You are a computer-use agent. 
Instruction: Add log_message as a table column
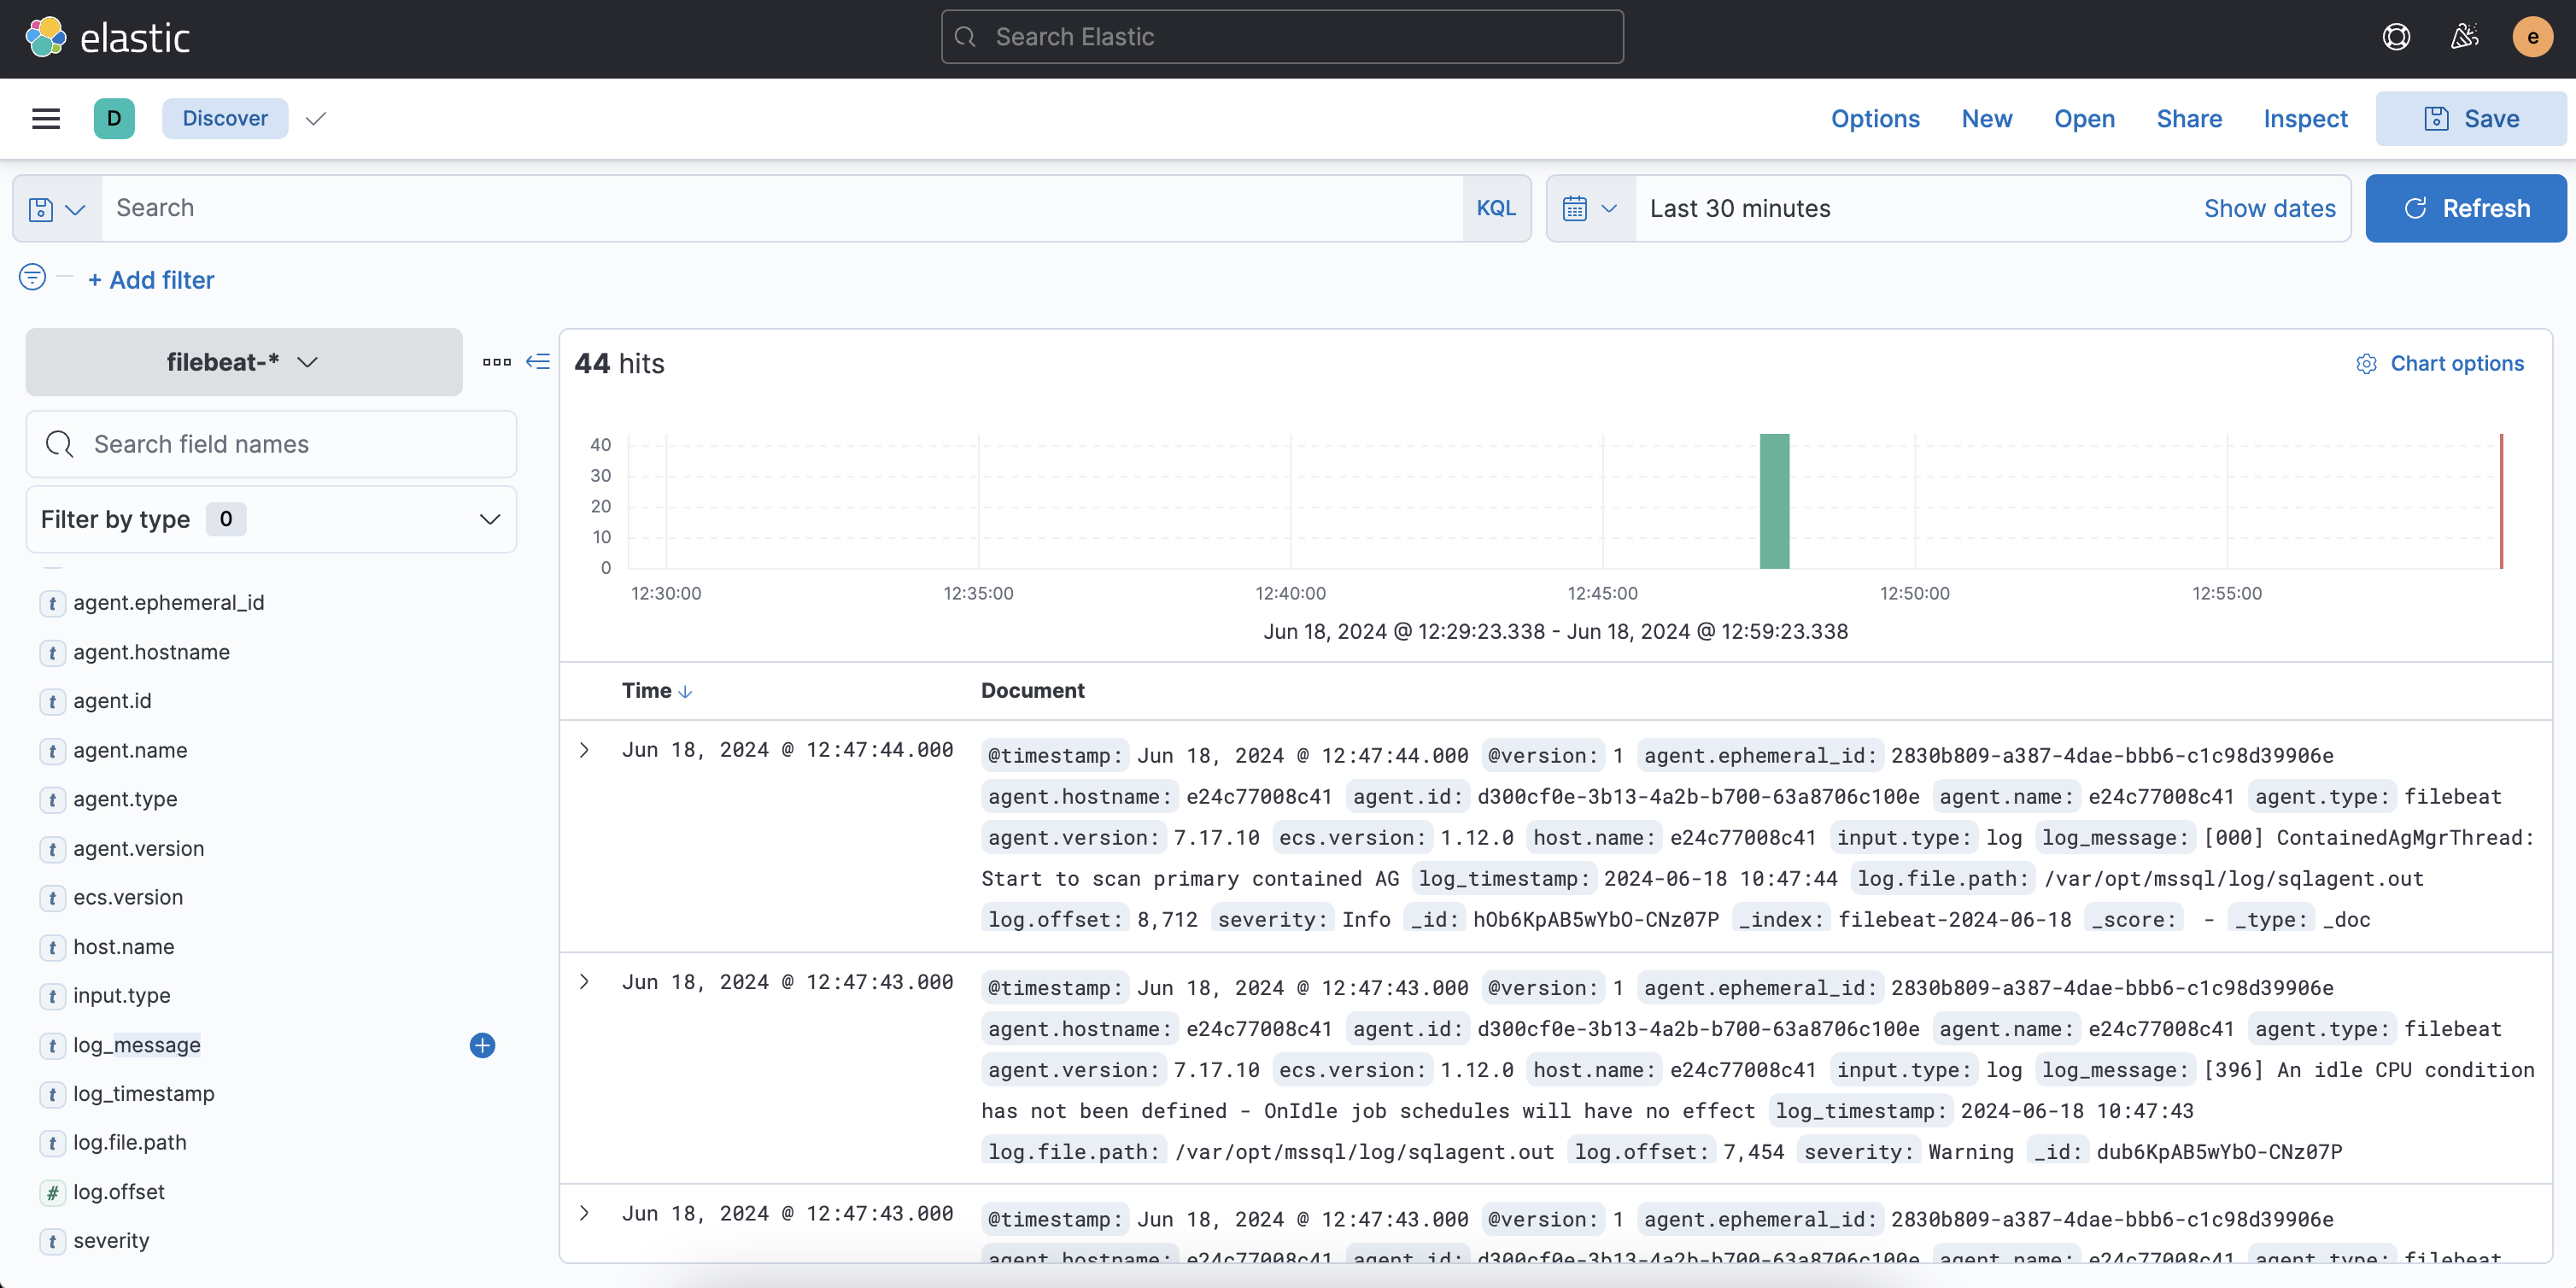click(x=482, y=1045)
